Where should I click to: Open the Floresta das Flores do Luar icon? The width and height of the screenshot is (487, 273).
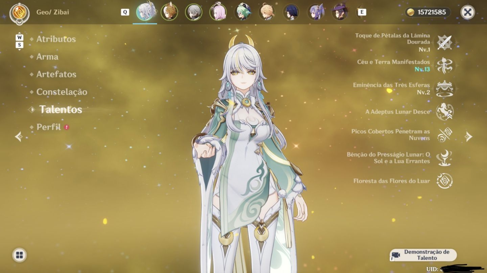[444, 181]
